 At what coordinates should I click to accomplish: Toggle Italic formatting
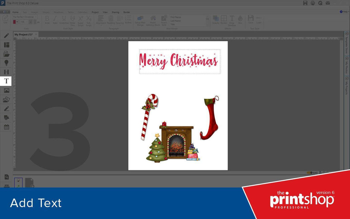[55, 20]
